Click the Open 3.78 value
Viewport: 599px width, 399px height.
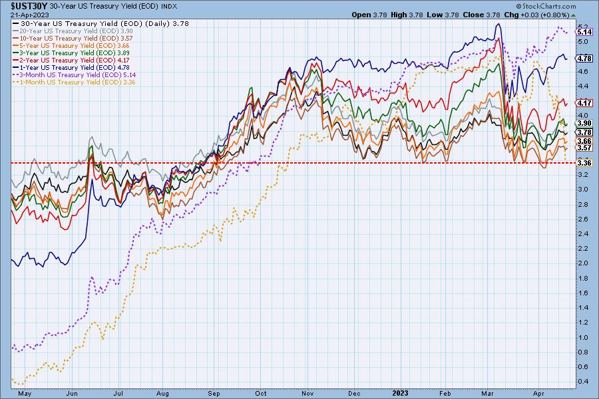coord(369,15)
